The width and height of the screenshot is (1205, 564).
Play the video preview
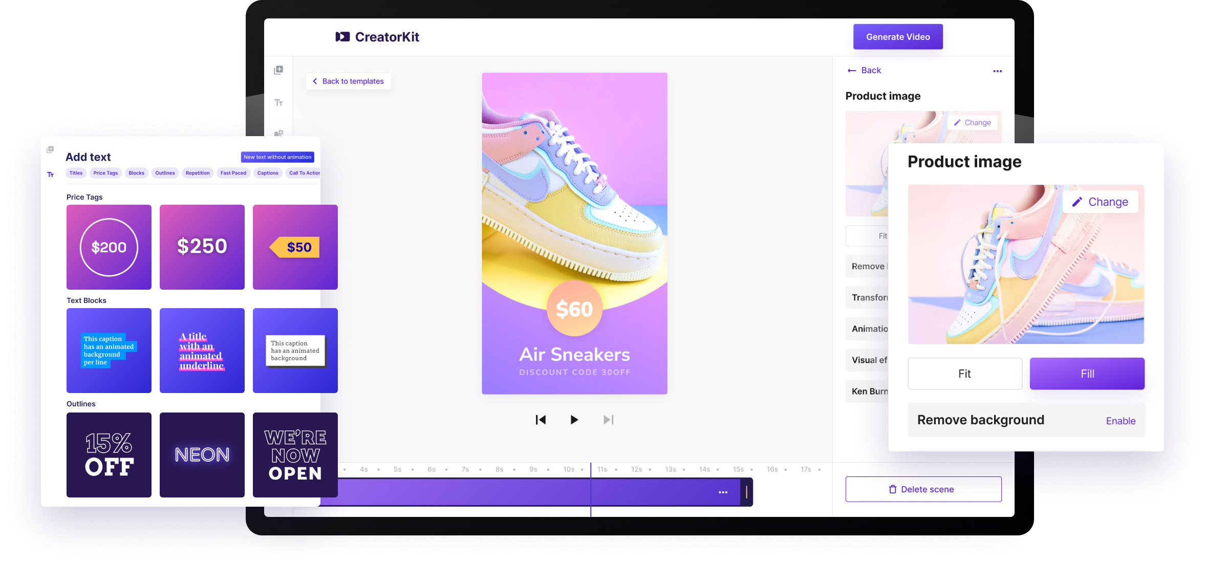(574, 420)
